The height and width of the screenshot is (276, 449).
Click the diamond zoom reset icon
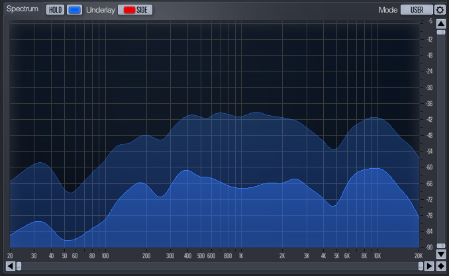[440, 266]
